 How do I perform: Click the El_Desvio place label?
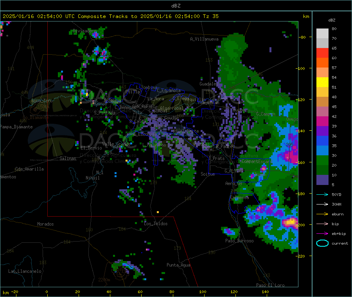pos(91,148)
